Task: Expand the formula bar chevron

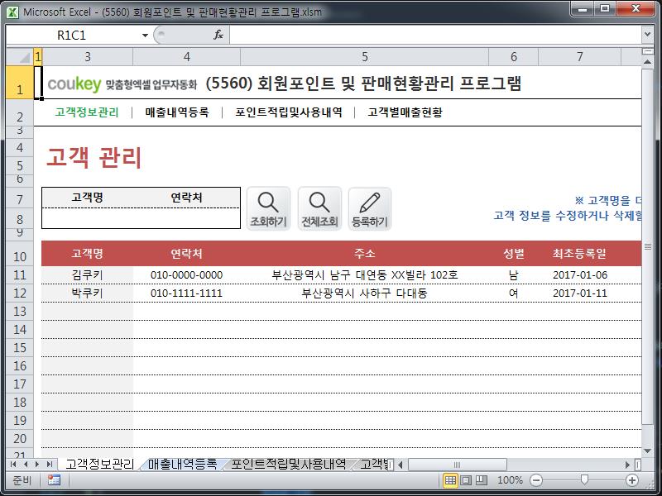Action: [x=647, y=35]
